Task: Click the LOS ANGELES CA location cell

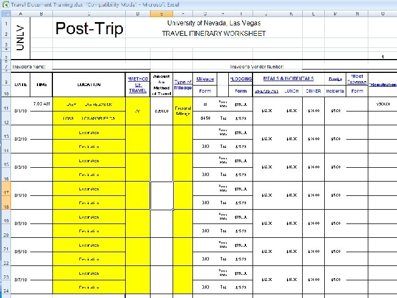Action: pyautogui.click(x=89, y=118)
